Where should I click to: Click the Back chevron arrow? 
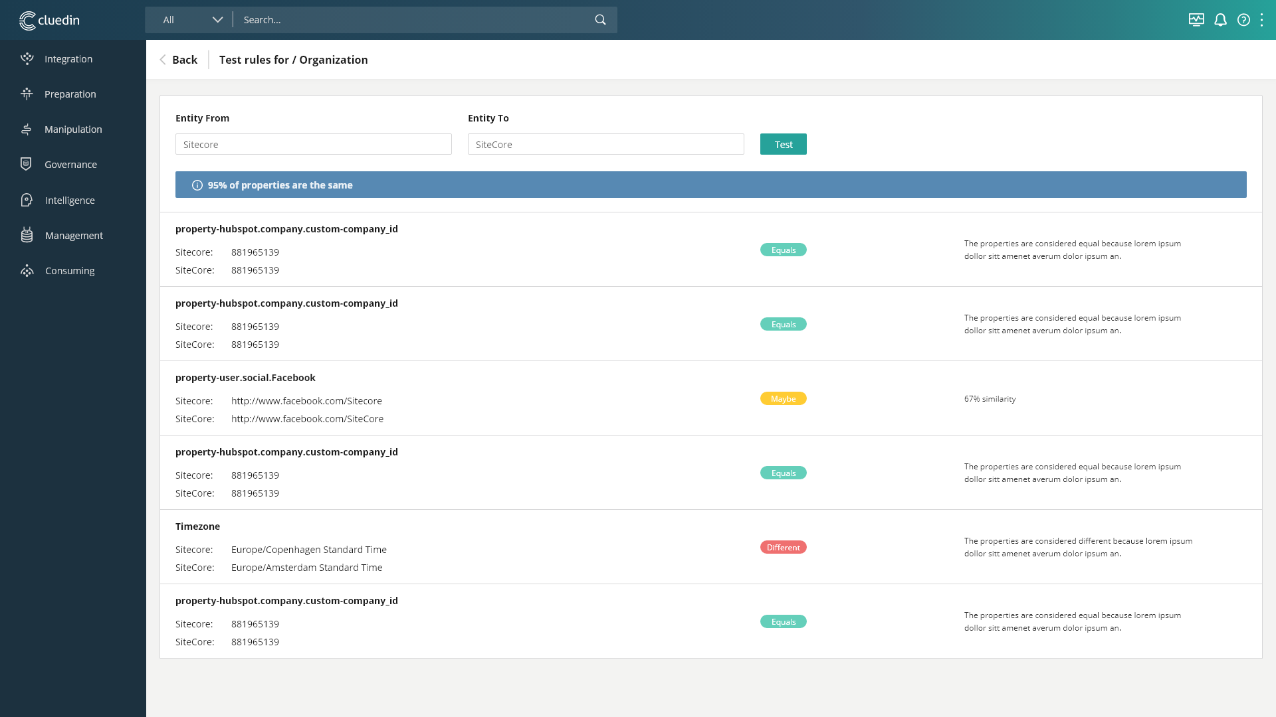[163, 60]
